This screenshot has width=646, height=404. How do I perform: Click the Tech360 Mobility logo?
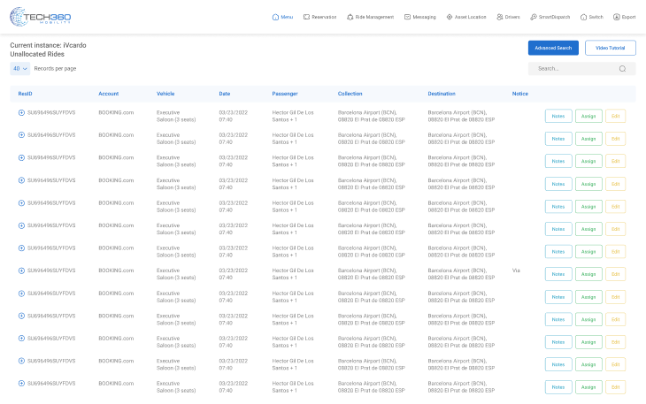coord(41,17)
